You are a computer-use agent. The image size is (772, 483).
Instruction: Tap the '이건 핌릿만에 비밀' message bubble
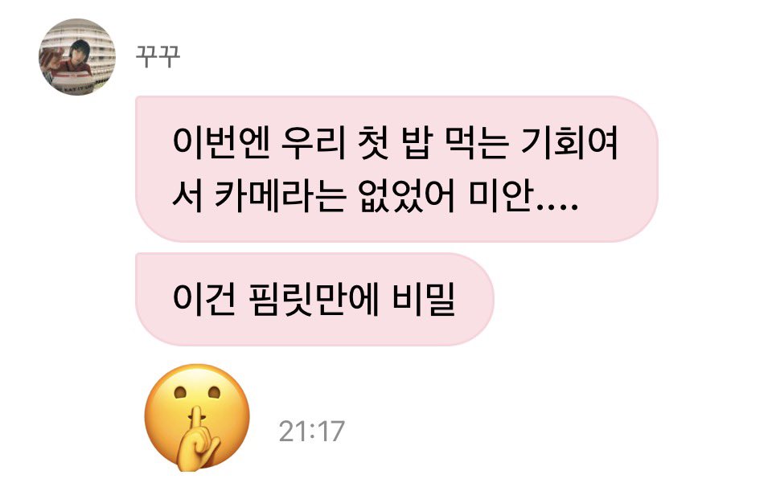[314, 299]
